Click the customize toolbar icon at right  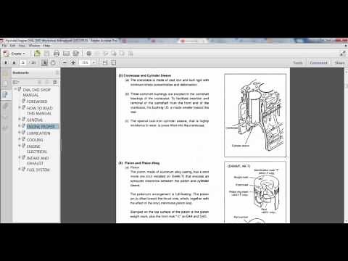click(x=343, y=54)
